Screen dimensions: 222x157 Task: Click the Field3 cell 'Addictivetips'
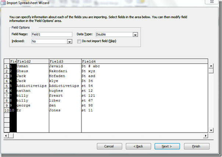[x=65, y=86]
